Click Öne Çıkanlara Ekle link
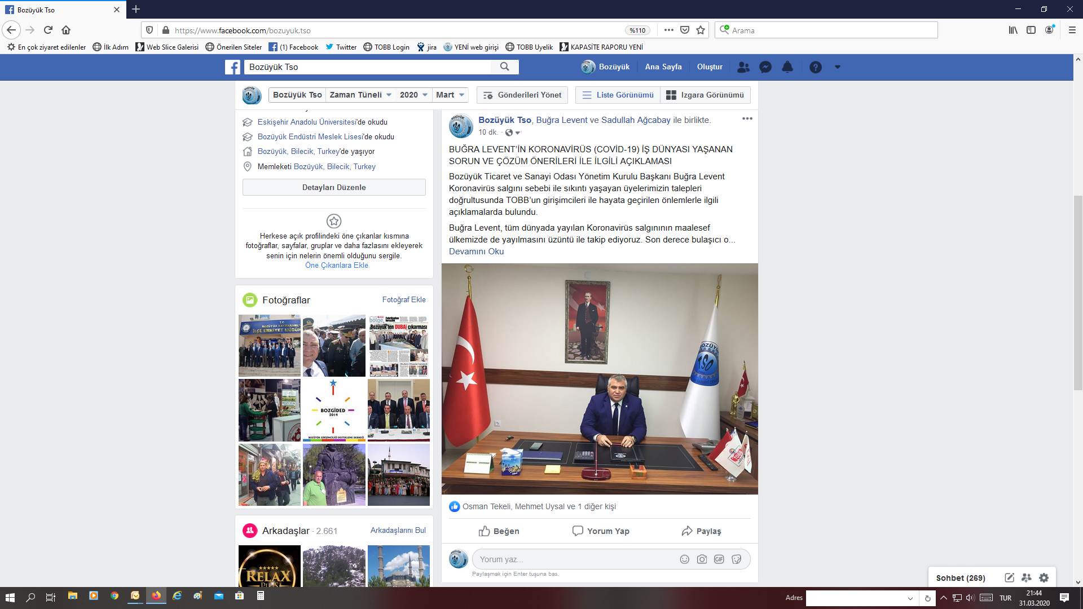1083x609 pixels. click(337, 266)
